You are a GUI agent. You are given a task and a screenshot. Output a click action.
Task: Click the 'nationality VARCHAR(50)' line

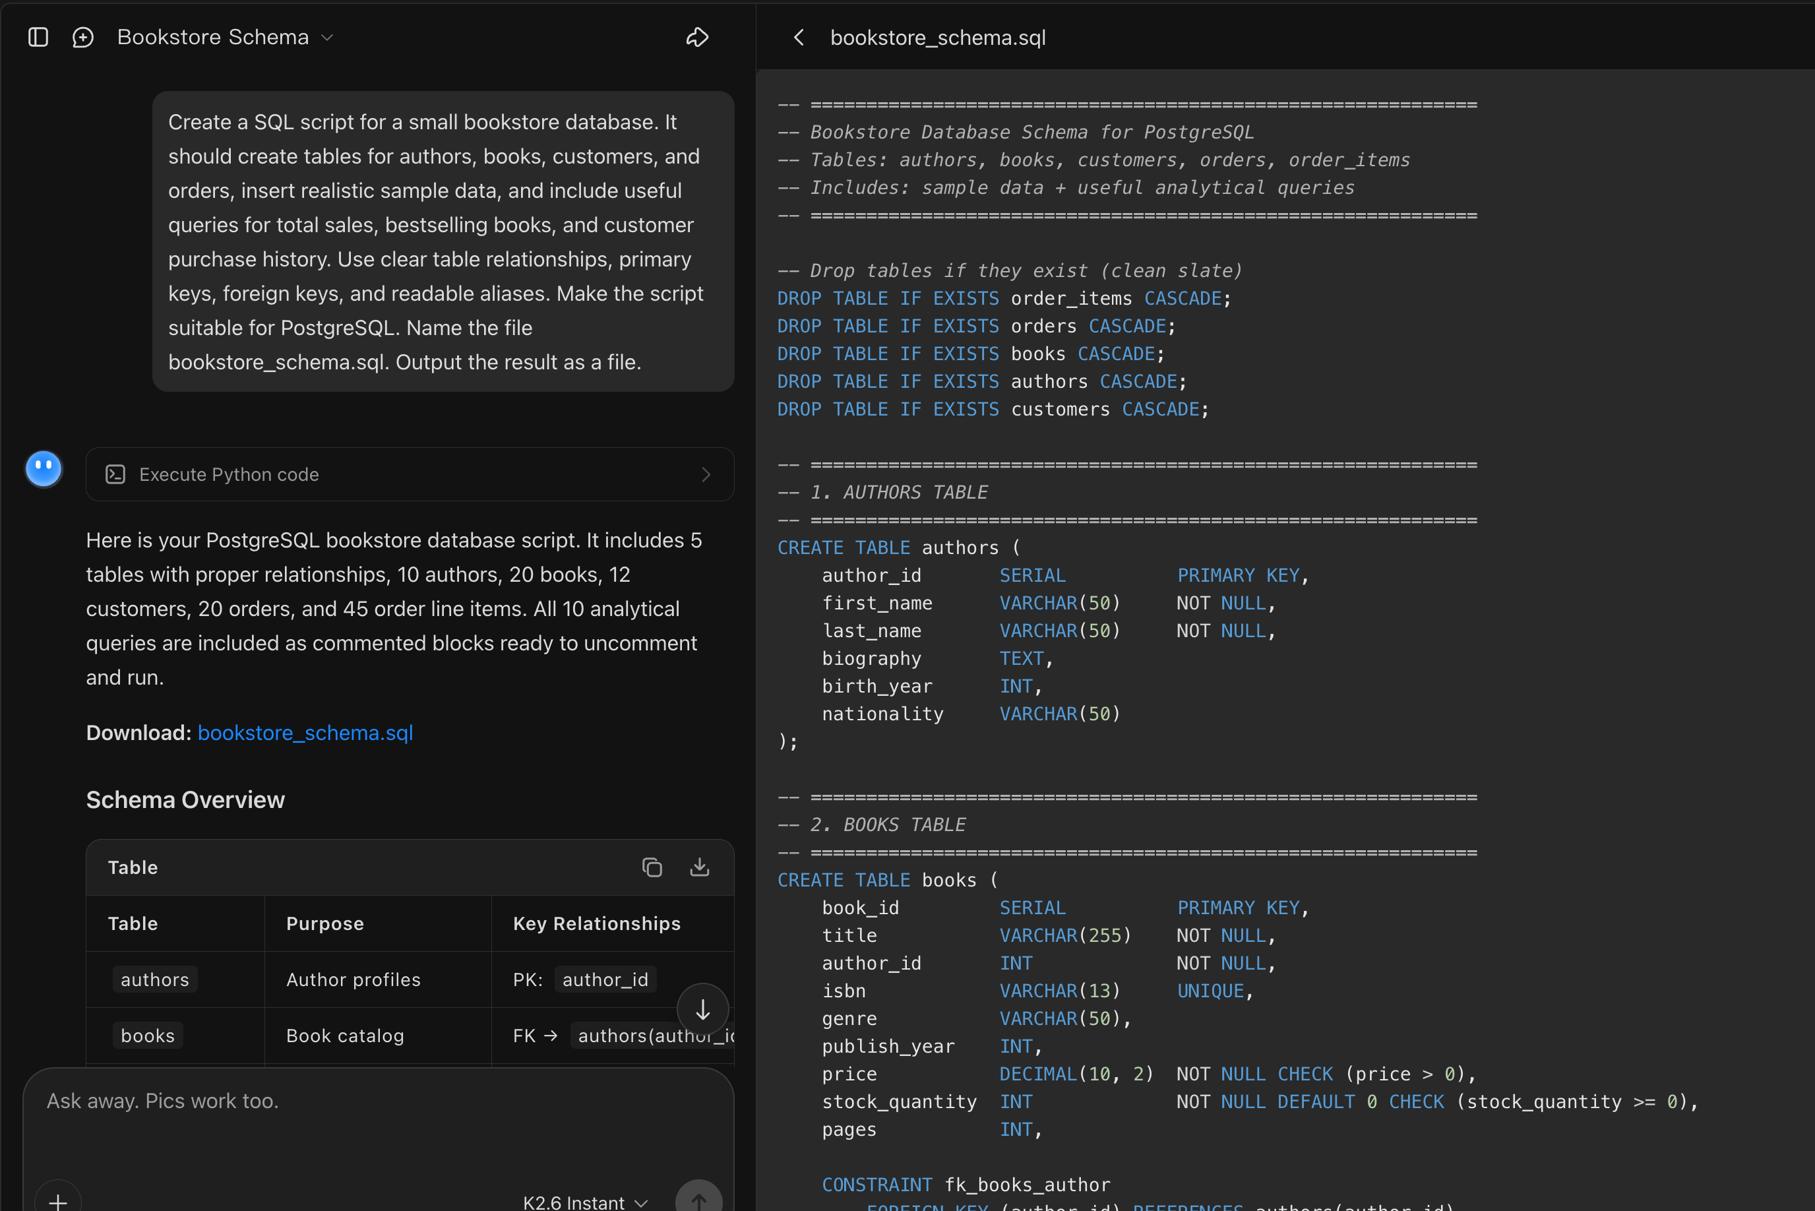(x=970, y=714)
